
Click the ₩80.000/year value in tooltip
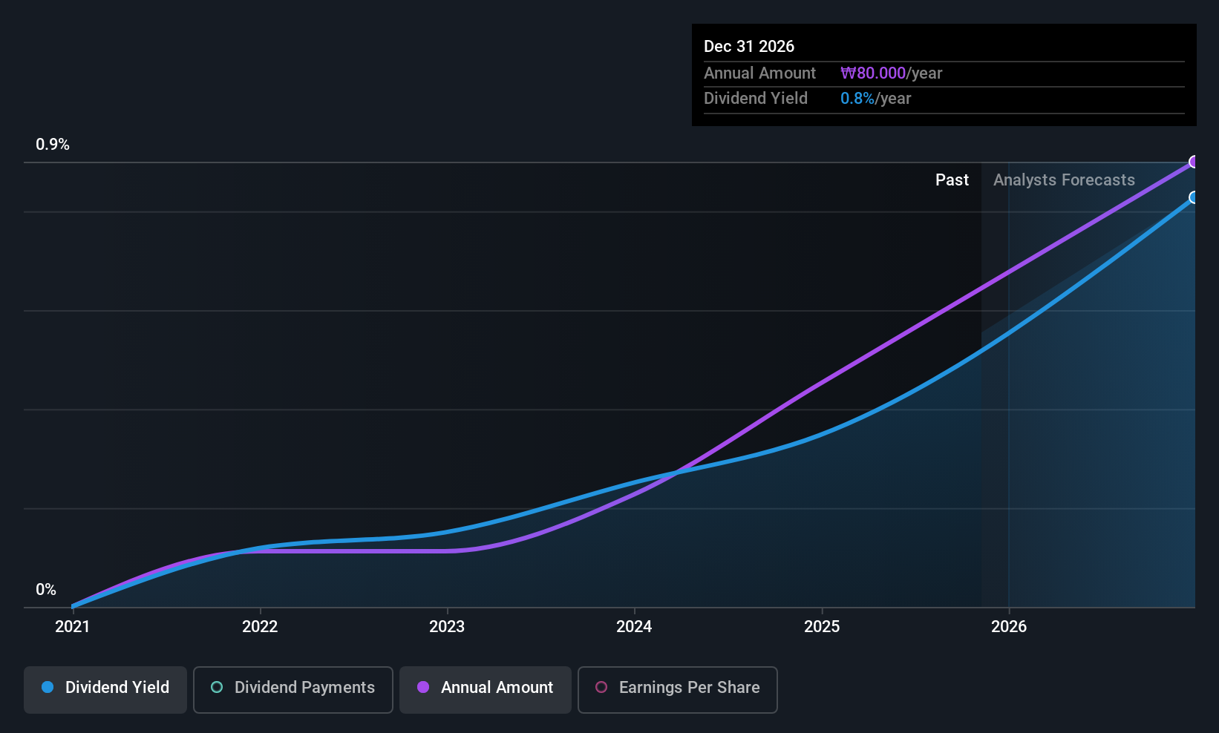(891, 73)
